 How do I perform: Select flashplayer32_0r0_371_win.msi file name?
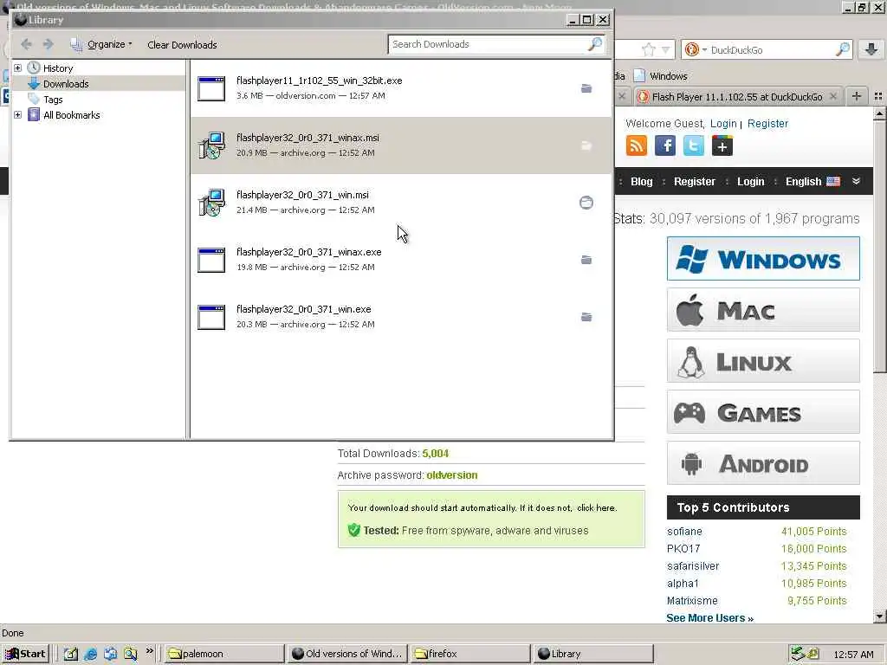[302, 195]
